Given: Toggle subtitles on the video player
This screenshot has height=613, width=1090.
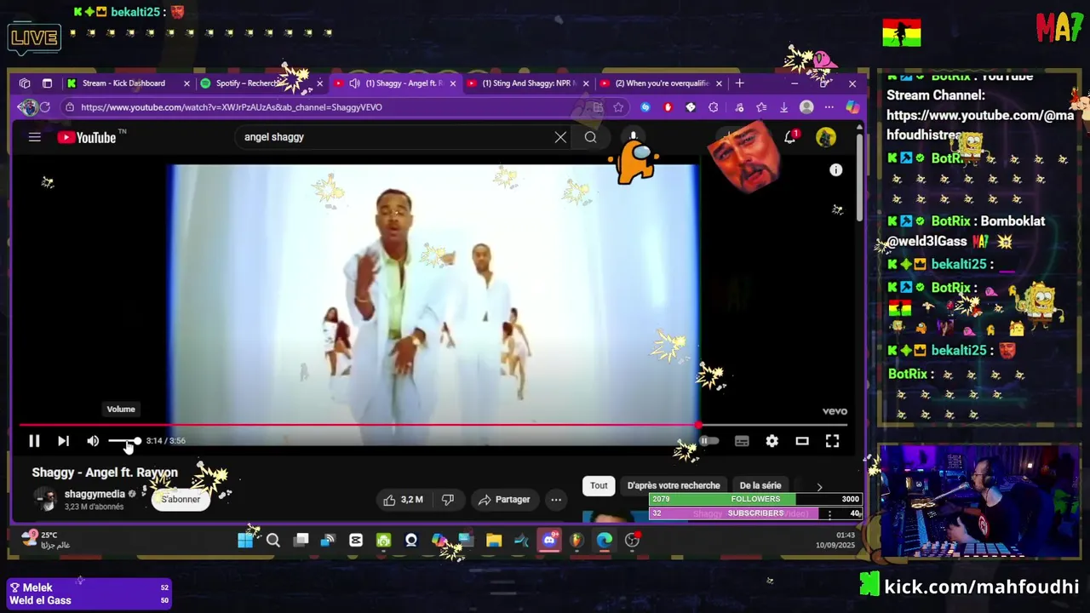Looking at the screenshot, I should (x=742, y=441).
